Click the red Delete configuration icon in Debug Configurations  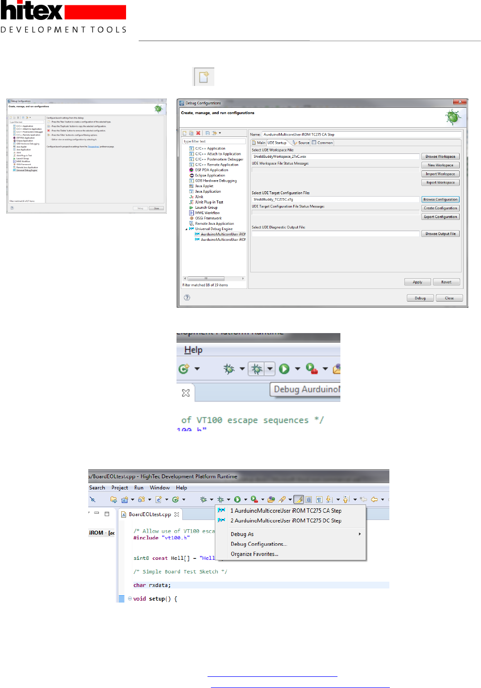point(198,133)
